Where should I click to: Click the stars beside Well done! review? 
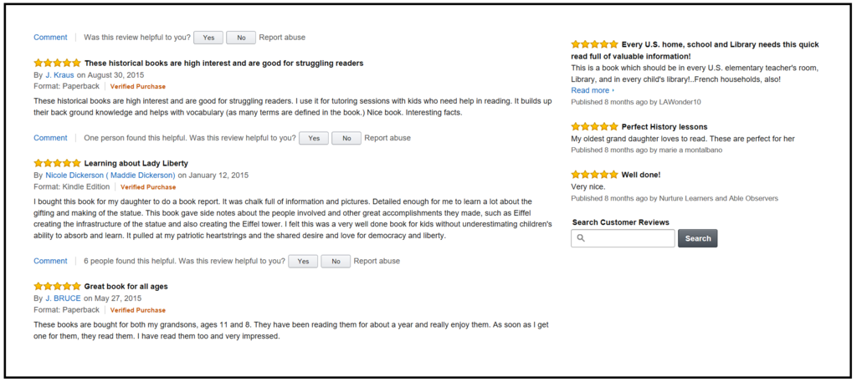pyautogui.click(x=595, y=175)
